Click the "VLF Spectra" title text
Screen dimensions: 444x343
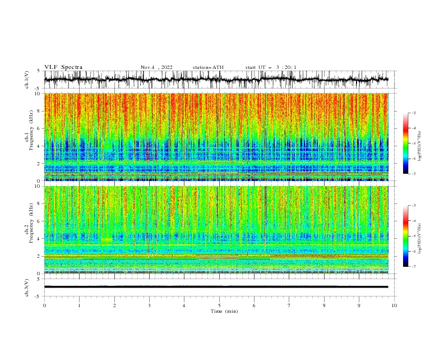(63, 67)
